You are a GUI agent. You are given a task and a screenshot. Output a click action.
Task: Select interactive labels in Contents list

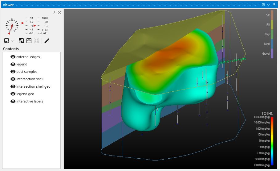[30, 101]
